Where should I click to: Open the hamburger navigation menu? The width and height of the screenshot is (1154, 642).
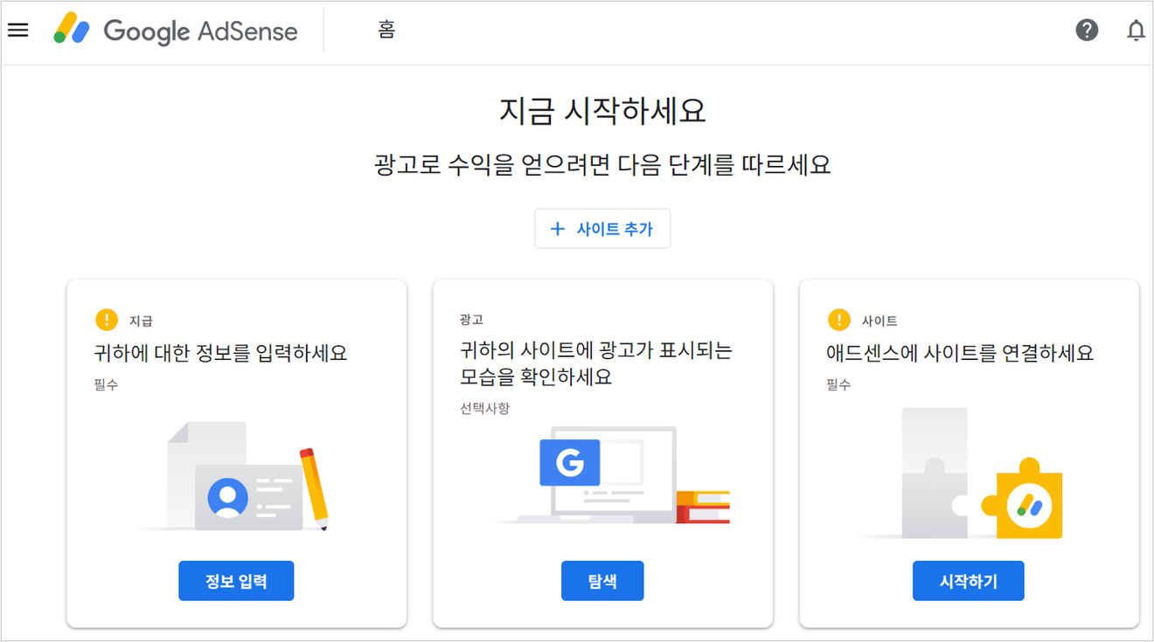pos(17,31)
